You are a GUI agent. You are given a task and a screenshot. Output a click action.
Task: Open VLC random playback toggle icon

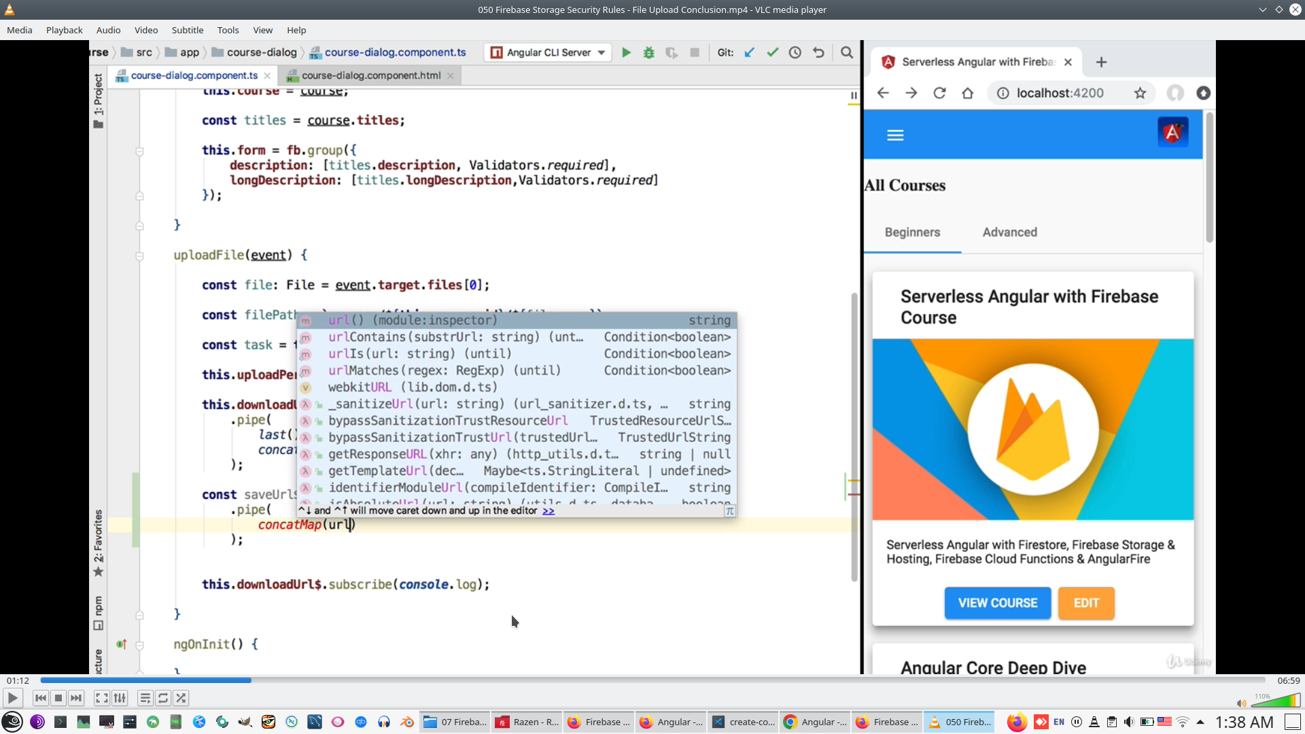tap(181, 698)
